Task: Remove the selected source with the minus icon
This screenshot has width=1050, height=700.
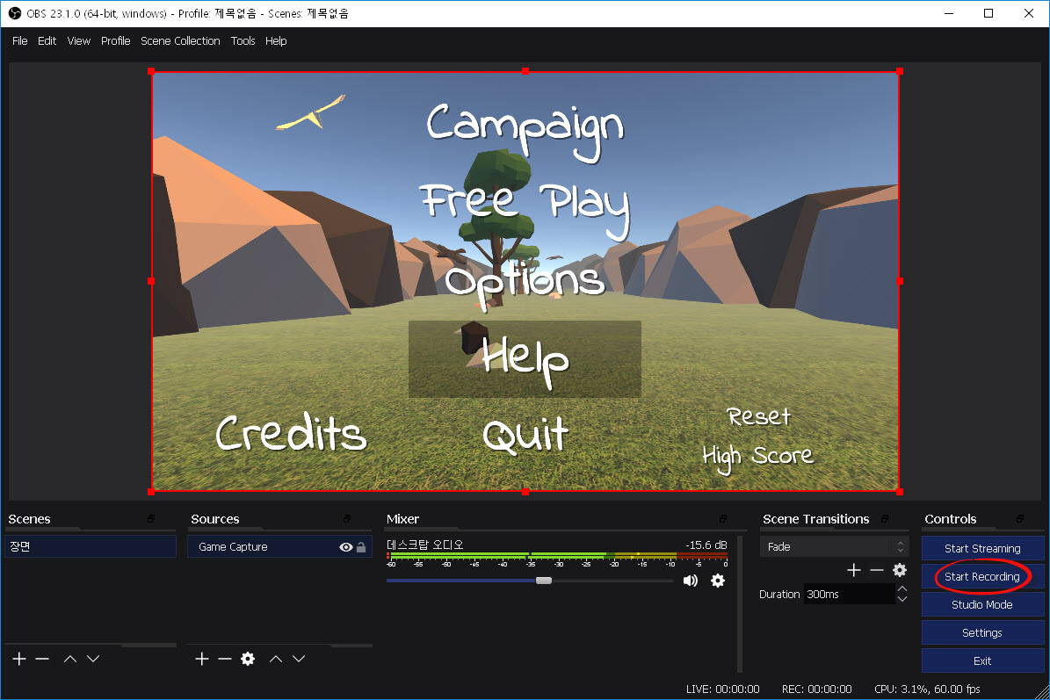Action: [x=225, y=660]
